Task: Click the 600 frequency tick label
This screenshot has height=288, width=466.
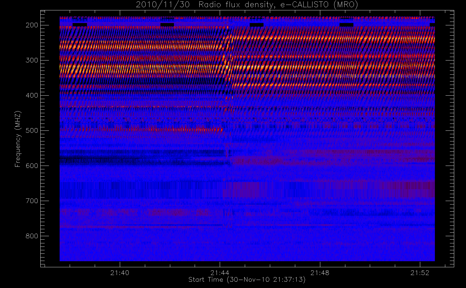Action: coord(32,166)
